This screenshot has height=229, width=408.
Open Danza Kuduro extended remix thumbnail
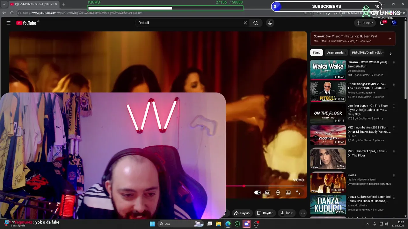tap(328, 205)
